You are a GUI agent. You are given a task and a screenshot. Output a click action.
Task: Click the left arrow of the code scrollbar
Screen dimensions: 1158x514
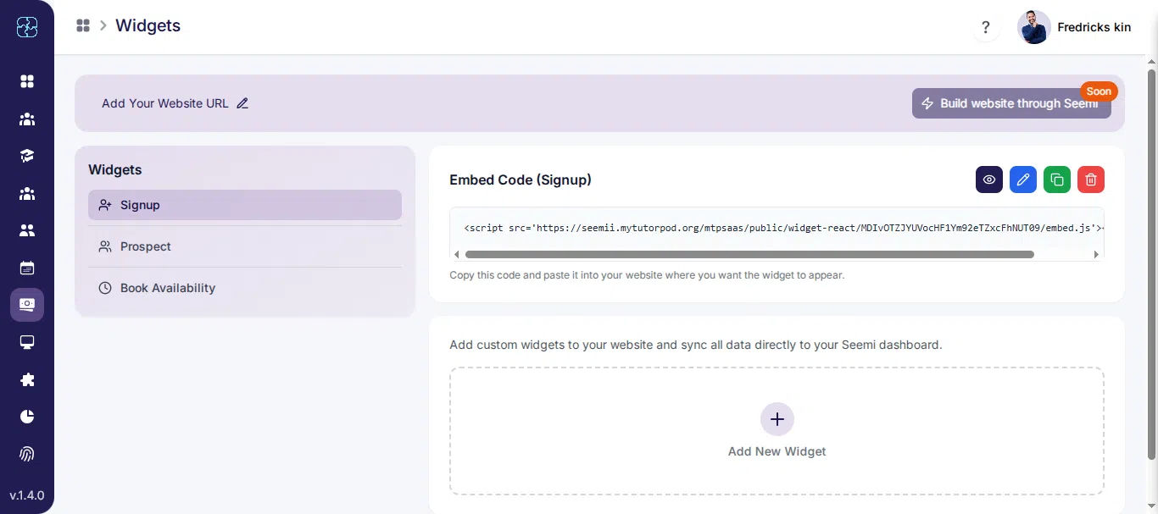[x=457, y=254]
